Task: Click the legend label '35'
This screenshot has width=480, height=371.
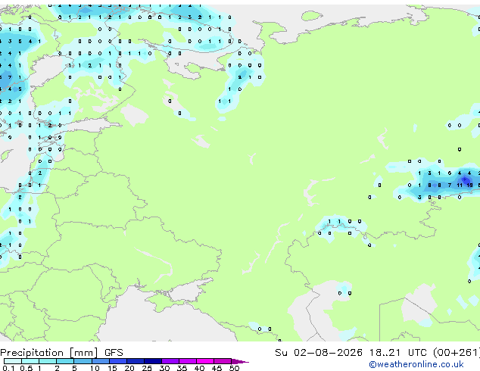Action: 182,368
